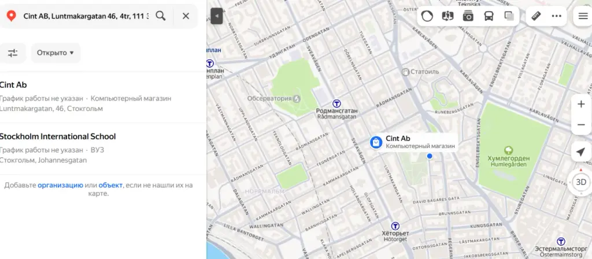
Task: Click the blue dot marker on the map
Action: click(430, 156)
